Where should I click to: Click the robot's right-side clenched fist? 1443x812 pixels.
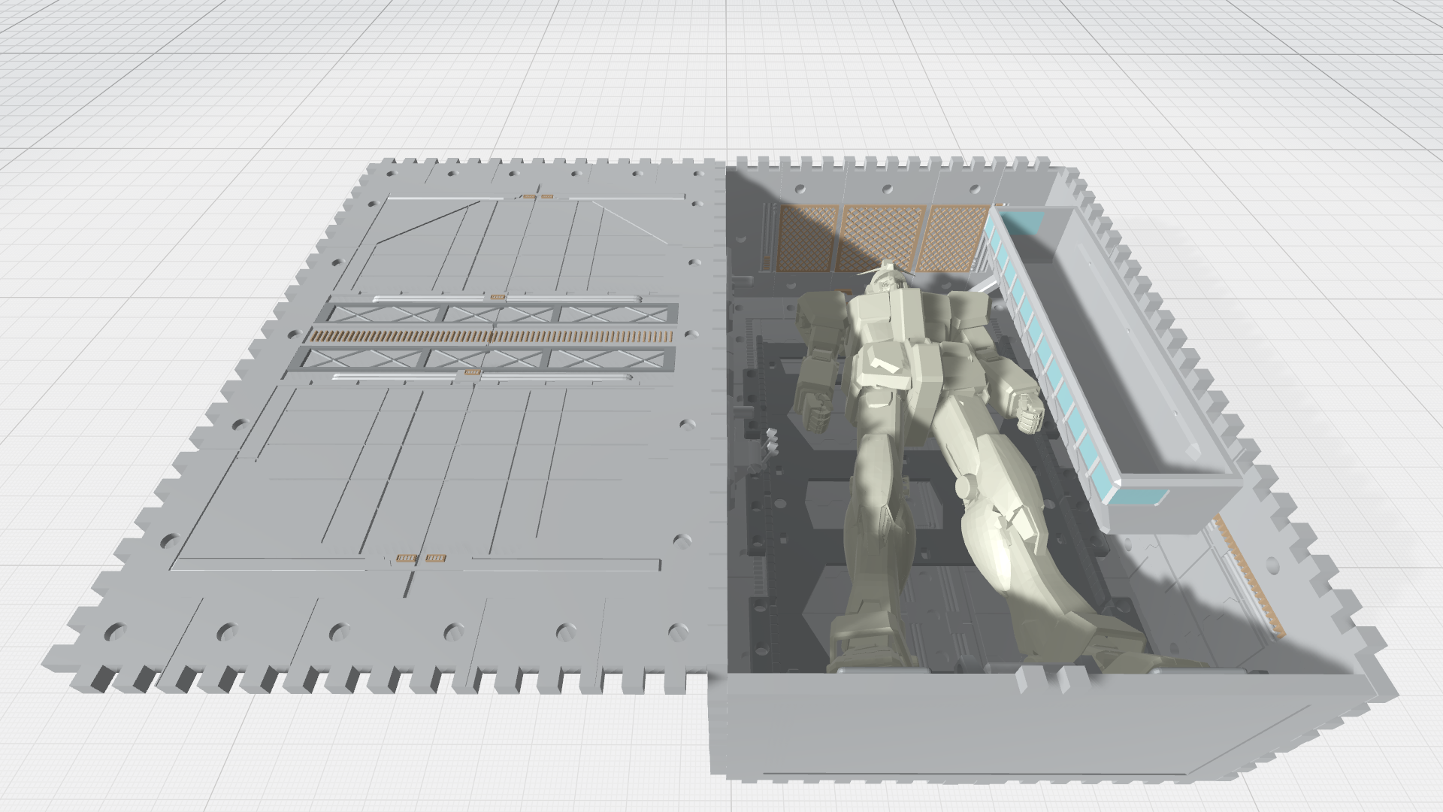1029,414
